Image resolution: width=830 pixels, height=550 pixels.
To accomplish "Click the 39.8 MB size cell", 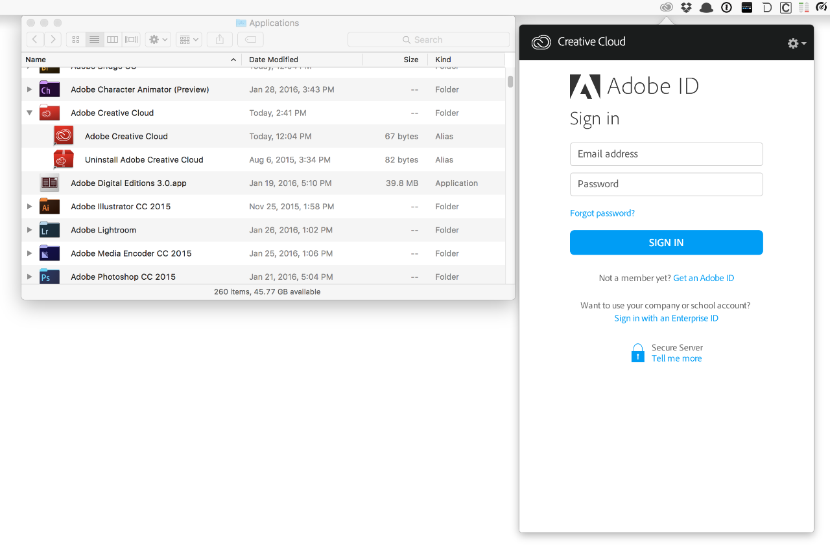I will point(402,183).
